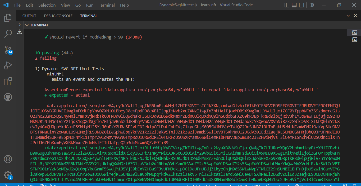Click the VS Code logo icon
The image size is (361, 186).
[6, 5]
